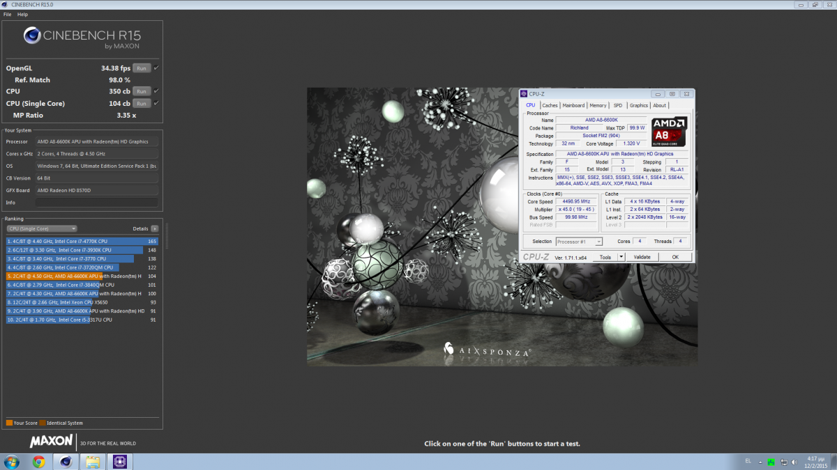This screenshot has height=470, width=837.
Task: Switch to the Caches tab
Action: point(550,106)
